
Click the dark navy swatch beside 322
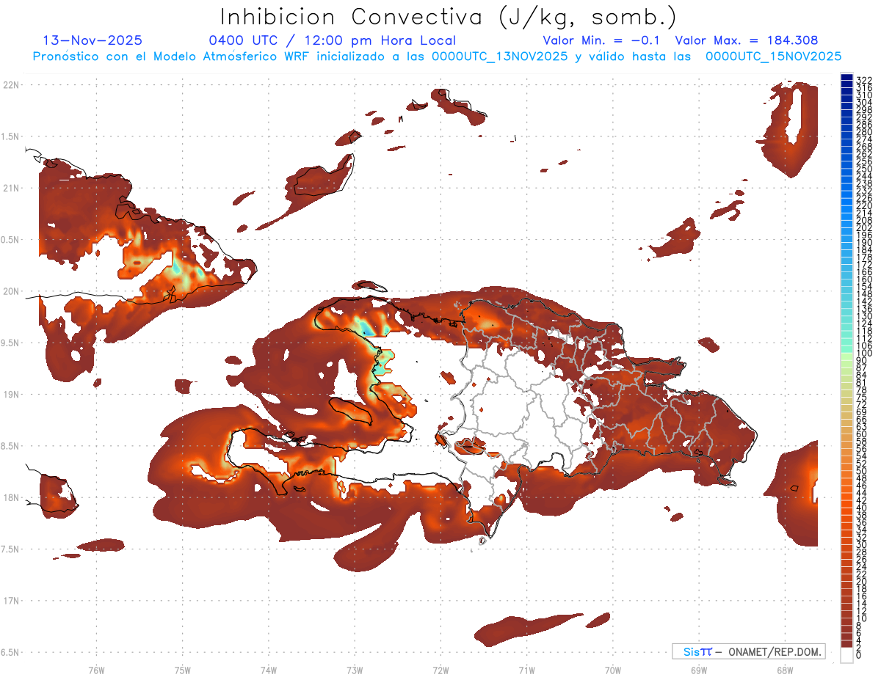click(x=847, y=77)
